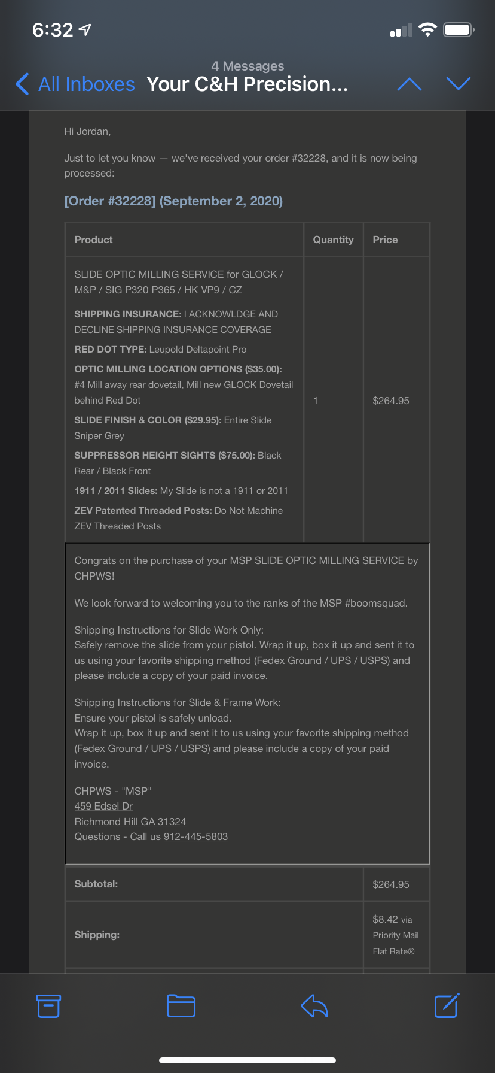Compose a new message with pencil icon
The height and width of the screenshot is (1073, 495).
(x=446, y=1006)
